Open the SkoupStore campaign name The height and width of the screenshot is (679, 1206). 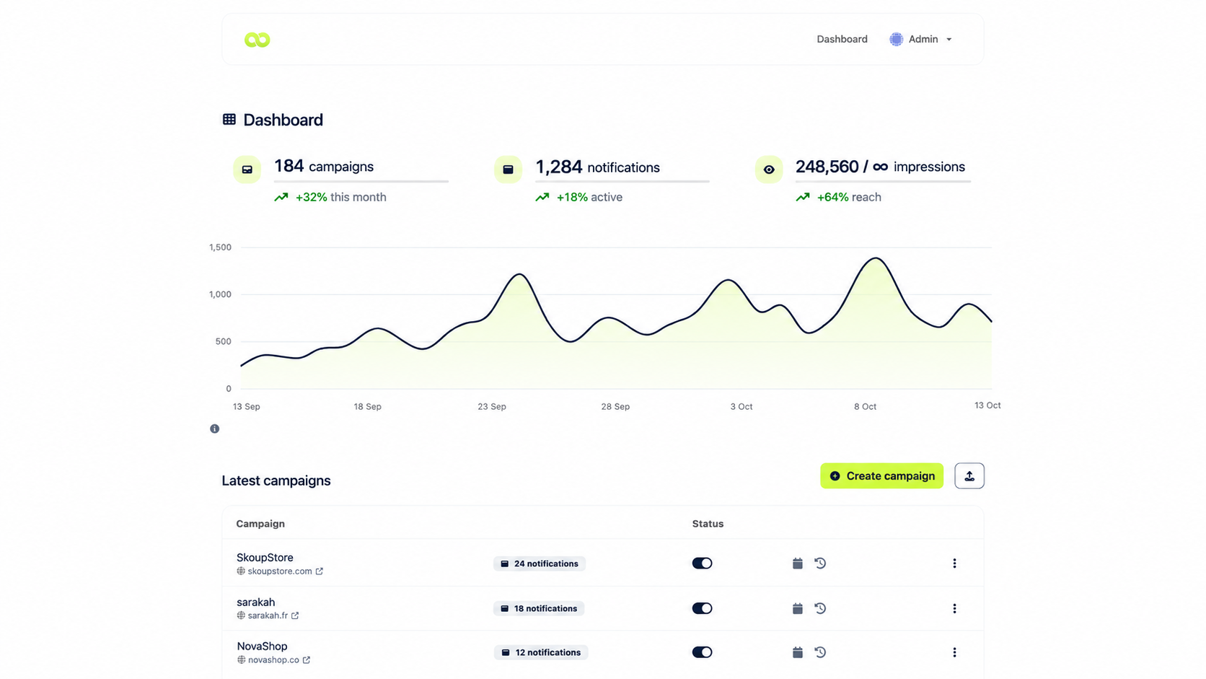pyautogui.click(x=265, y=558)
